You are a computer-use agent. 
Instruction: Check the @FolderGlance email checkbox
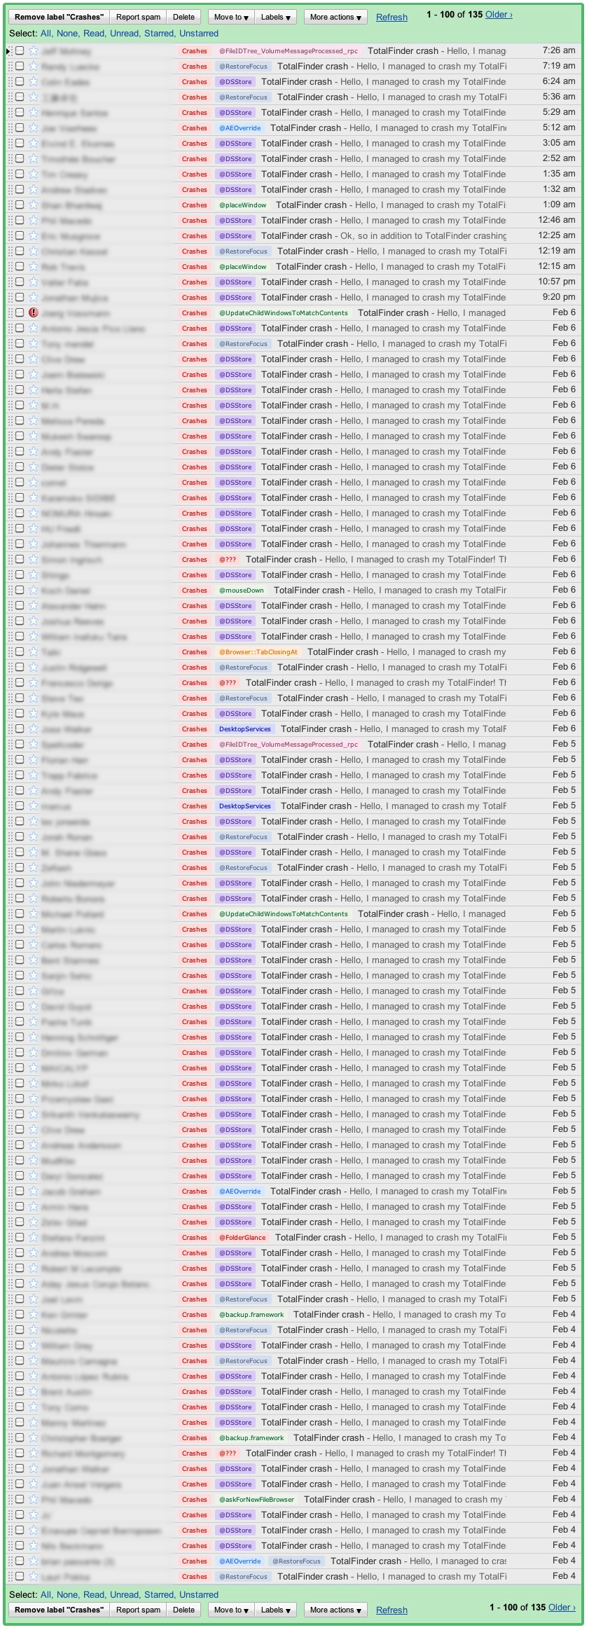[20, 1237]
